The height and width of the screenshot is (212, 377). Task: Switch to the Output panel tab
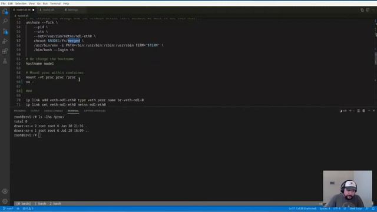click(x=35, y=111)
